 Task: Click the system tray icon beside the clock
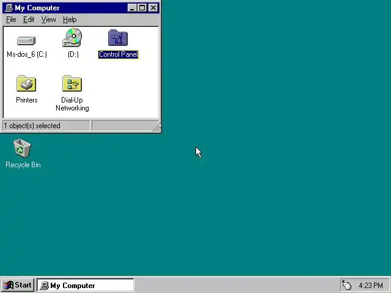[x=347, y=285]
